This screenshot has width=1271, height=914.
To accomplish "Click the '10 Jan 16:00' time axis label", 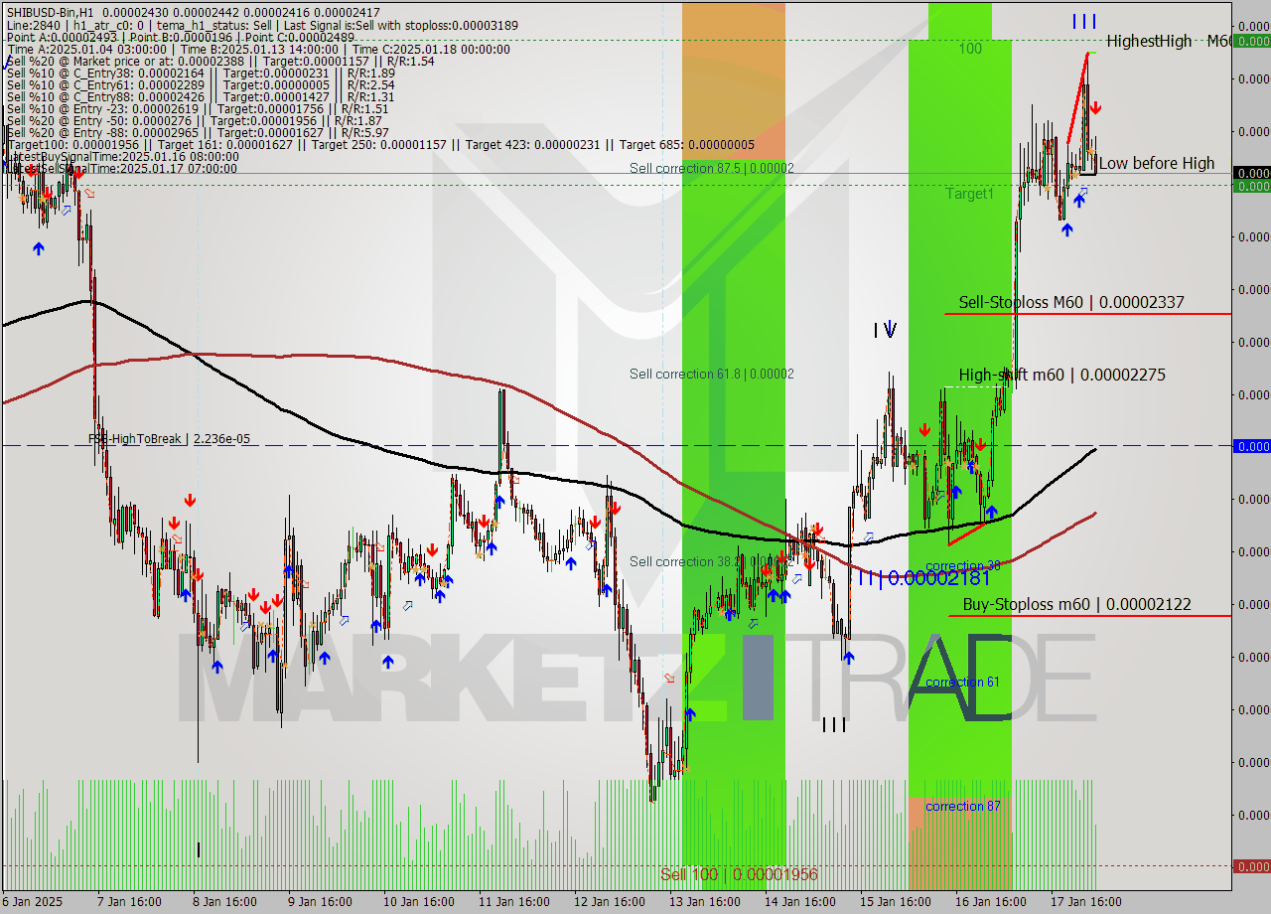I will pos(418,902).
